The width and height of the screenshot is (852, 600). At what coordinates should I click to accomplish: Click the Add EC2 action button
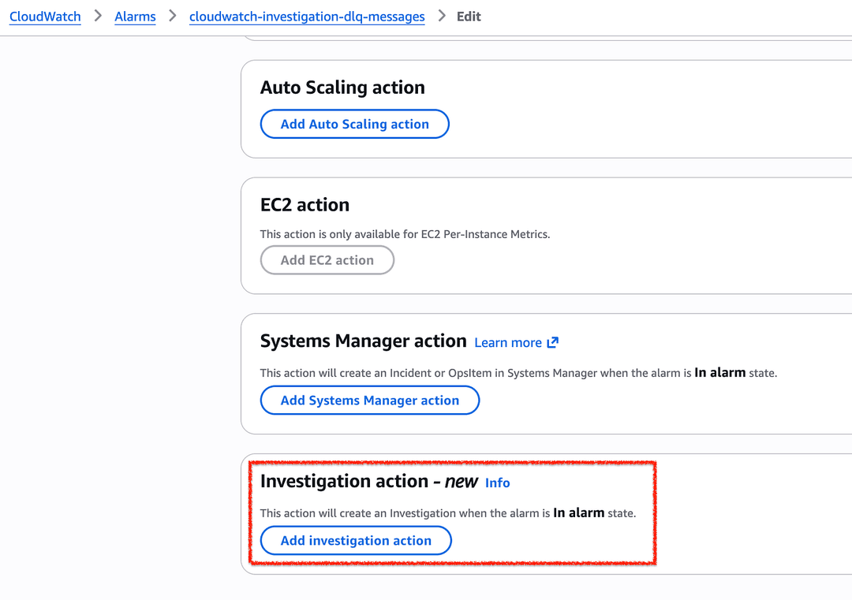[x=327, y=260]
